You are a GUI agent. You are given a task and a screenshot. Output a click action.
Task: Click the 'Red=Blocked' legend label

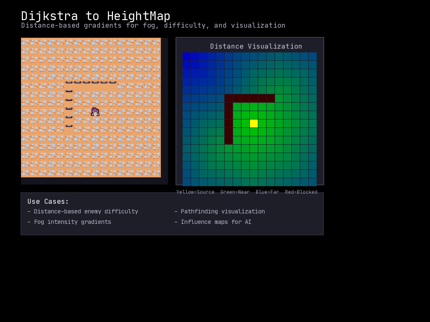[301, 192]
